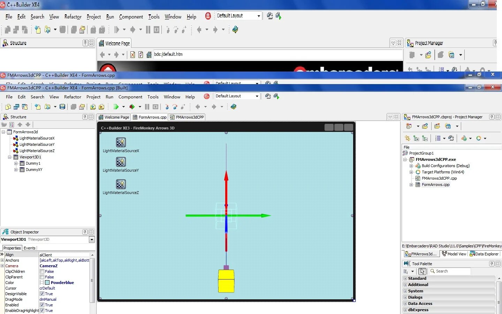Expand the dbExpress category in Tool Palette
Image resolution: width=502 pixels, height=314 pixels.
[405, 310]
